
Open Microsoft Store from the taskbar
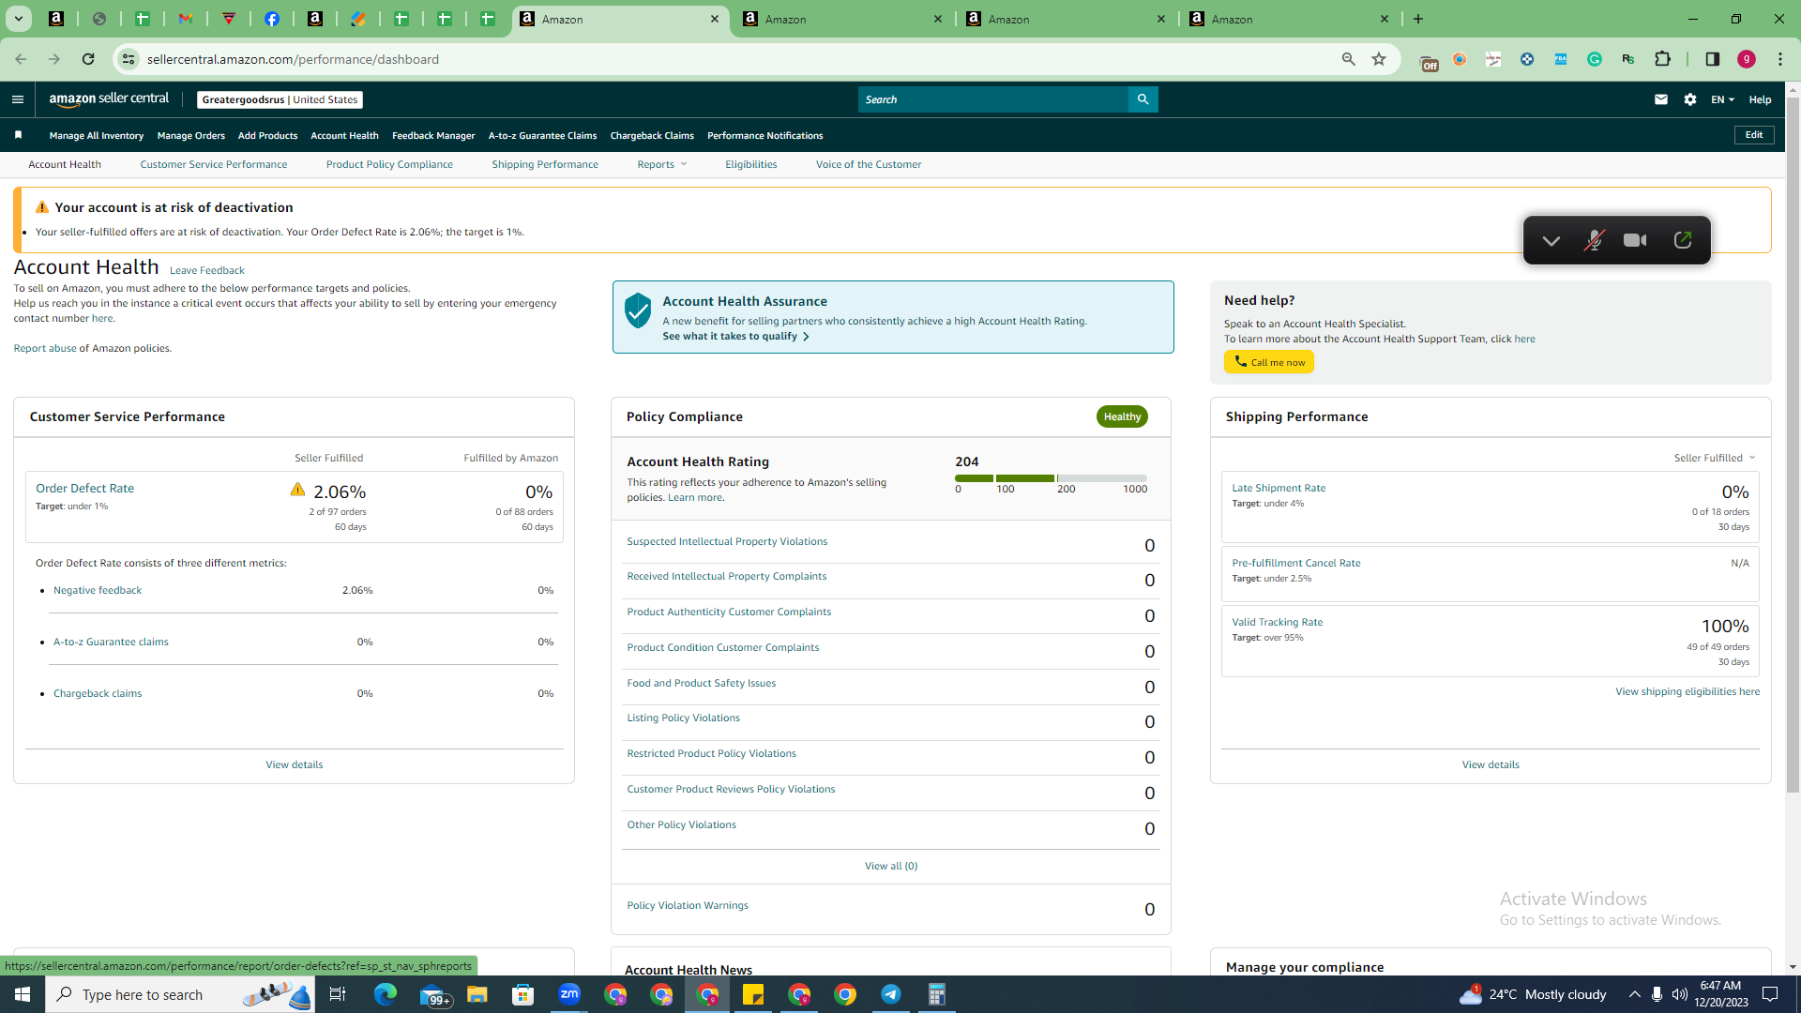tap(523, 994)
